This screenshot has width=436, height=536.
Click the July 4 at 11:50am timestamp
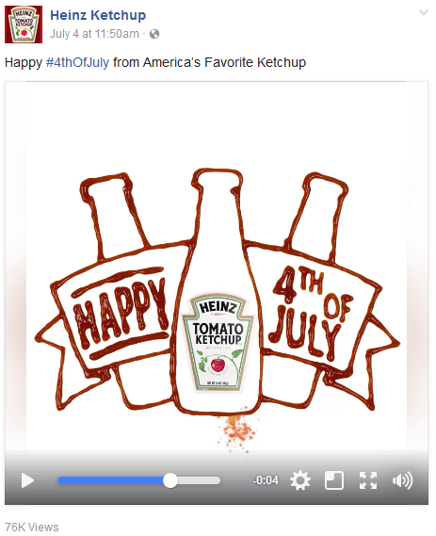coord(94,34)
